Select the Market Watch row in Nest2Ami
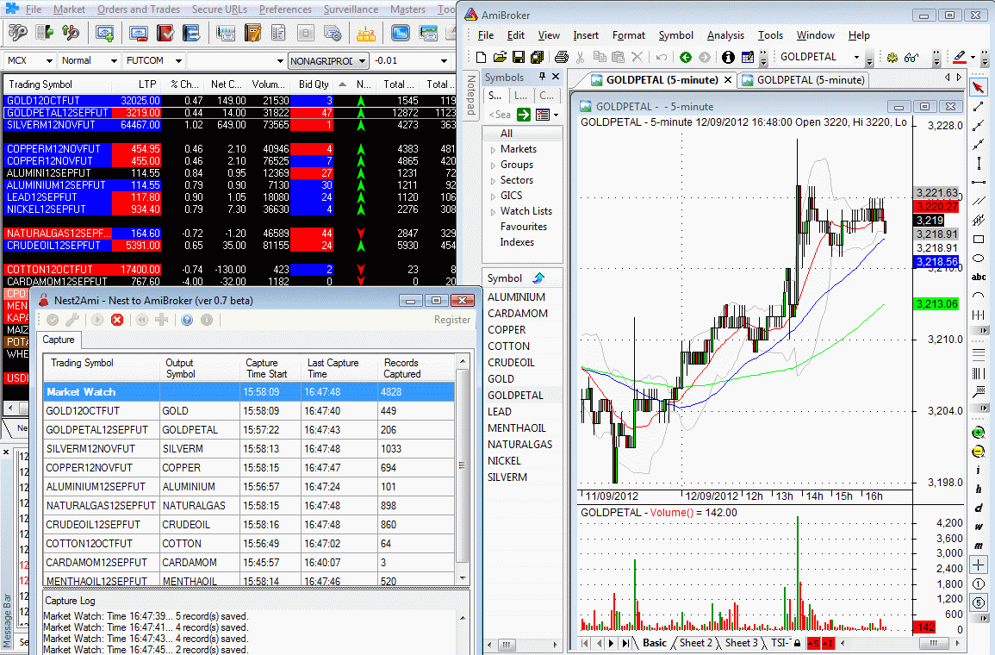 pos(249,392)
